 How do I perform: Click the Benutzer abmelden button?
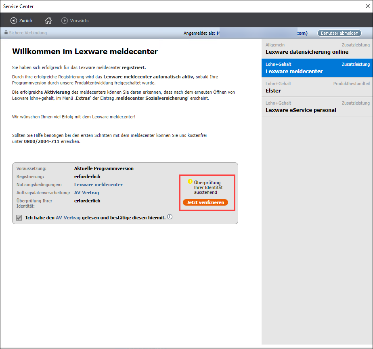[x=339, y=33]
